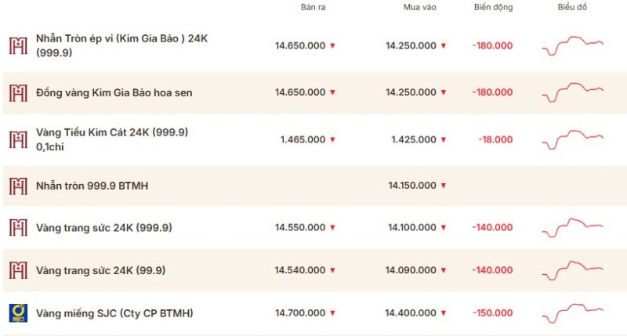Click the Mua vào column header
627x336 pixels.
pos(419,7)
